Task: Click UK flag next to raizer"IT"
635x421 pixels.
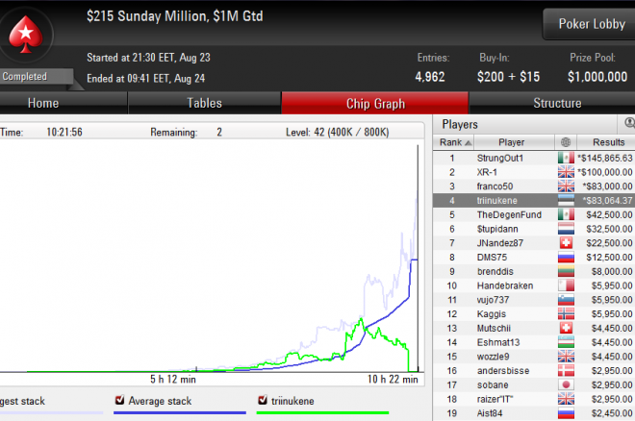Action: (566, 399)
